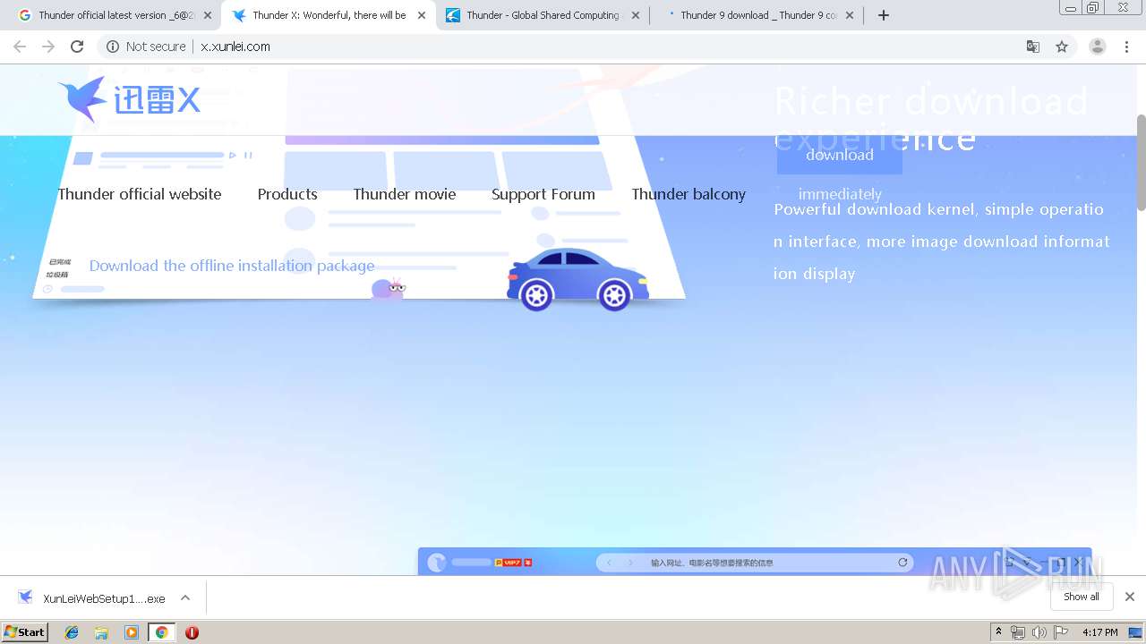
Task: Click the browser back arrow
Action: 20,47
